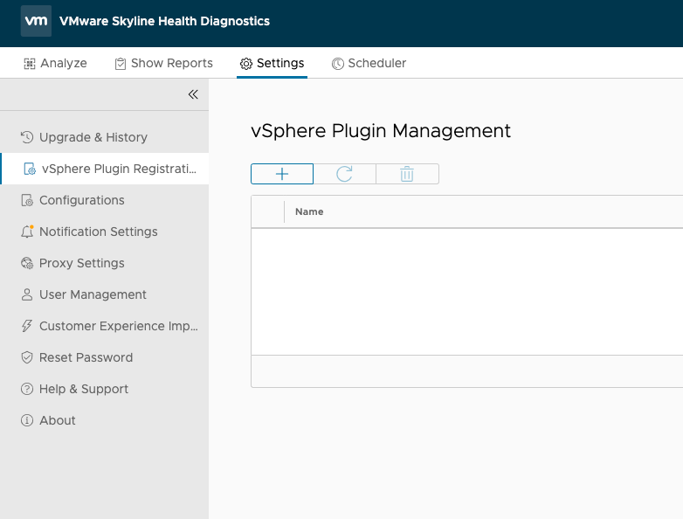Viewport: 683px width, 519px height.
Task: Open the About page
Action: tap(105, 420)
